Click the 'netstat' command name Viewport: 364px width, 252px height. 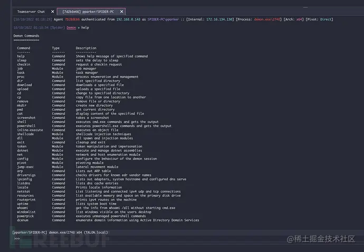pyautogui.click(x=23, y=192)
